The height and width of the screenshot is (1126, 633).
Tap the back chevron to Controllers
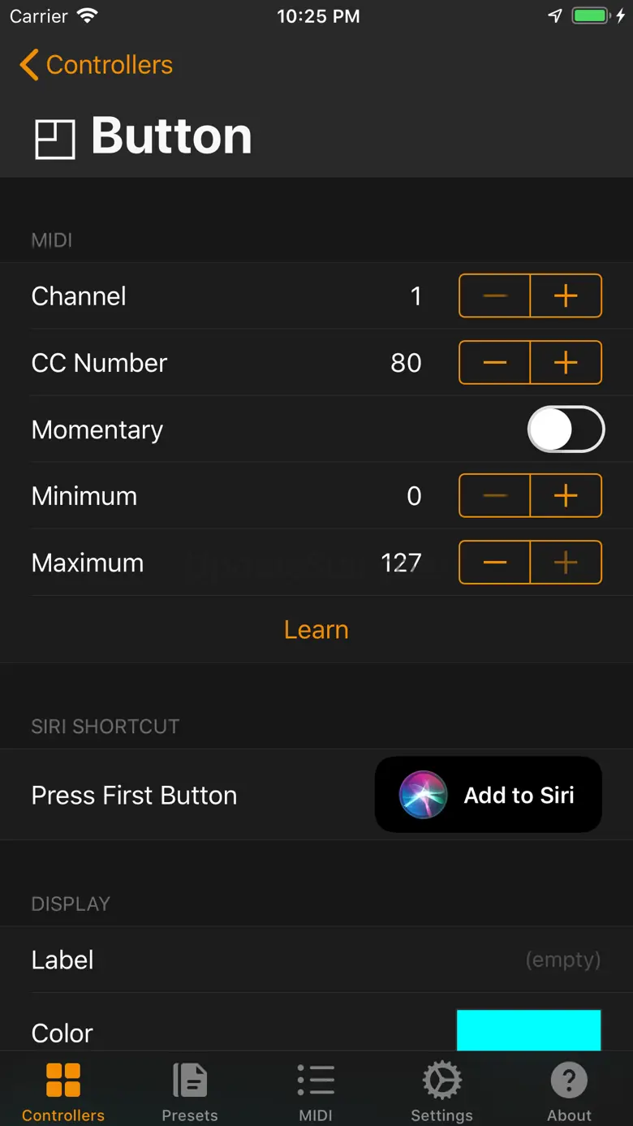point(29,65)
